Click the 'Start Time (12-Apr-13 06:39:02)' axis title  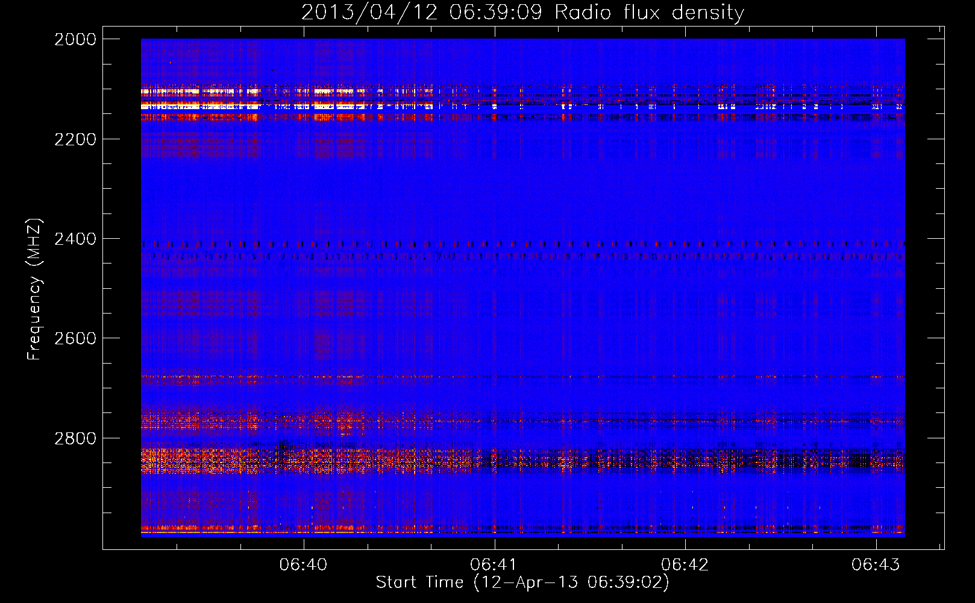pyautogui.click(x=522, y=582)
